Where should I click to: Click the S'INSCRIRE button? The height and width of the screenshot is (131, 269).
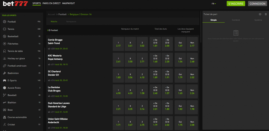[236, 4]
